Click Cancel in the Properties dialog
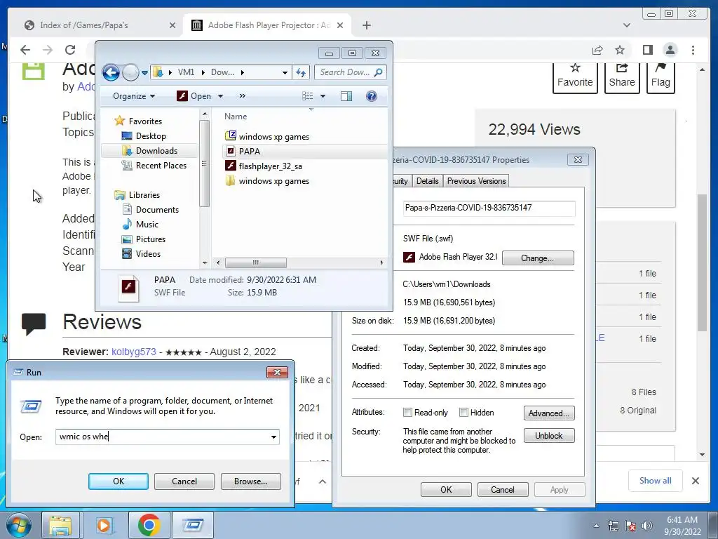 (x=502, y=489)
